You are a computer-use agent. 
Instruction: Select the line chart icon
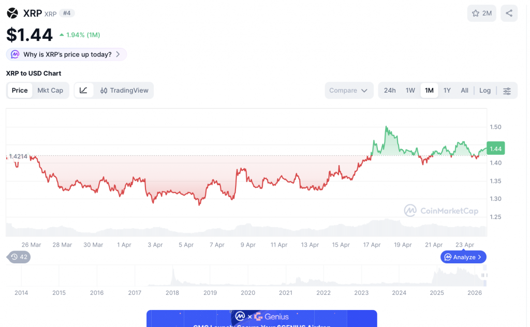(84, 90)
